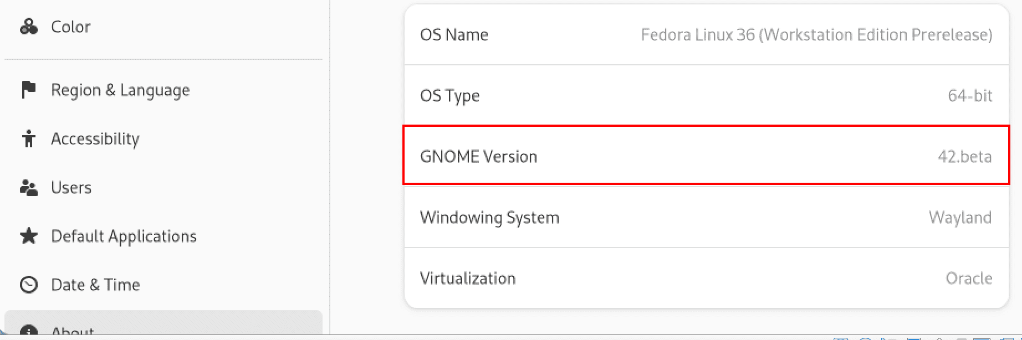This screenshot has width=1022, height=340.
Task: Select Color in the settings sidebar
Action: point(71,27)
